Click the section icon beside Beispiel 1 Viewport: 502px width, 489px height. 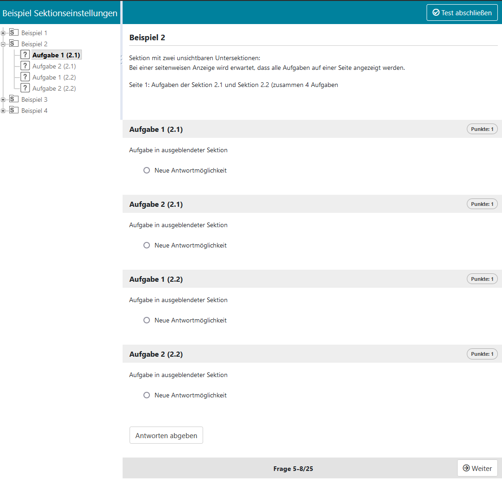14,33
